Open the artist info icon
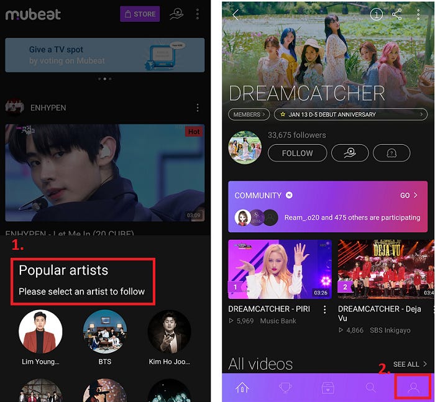Screen dimensions: 435x402 click(377, 14)
